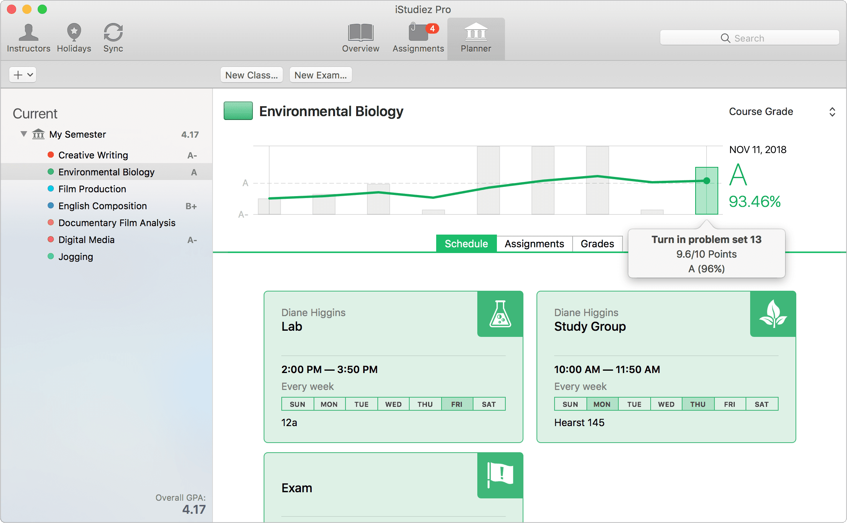Click the blue dot beside English Composition
The width and height of the screenshot is (847, 523).
(x=50, y=206)
